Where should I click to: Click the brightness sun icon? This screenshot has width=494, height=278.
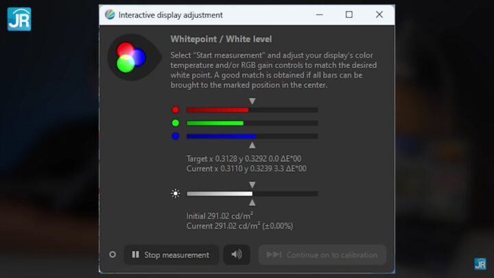click(x=176, y=194)
